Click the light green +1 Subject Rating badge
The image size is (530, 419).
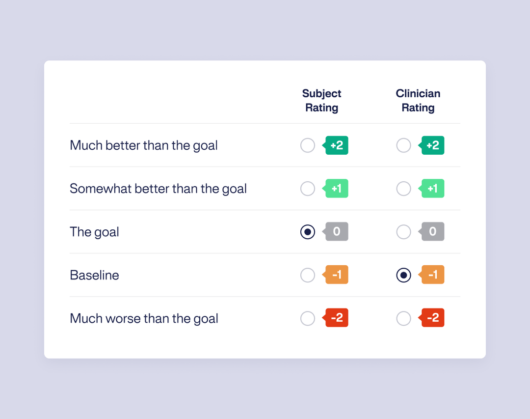point(336,189)
